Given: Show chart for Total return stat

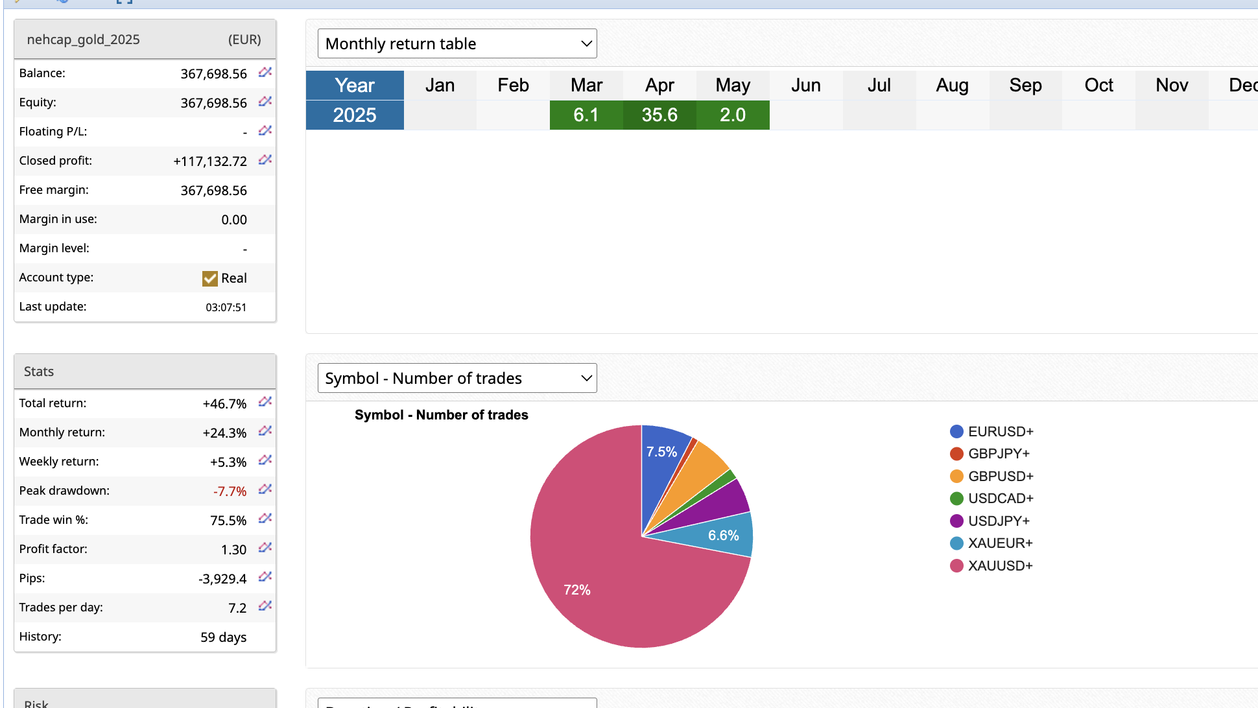Looking at the screenshot, I should pyautogui.click(x=265, y=402).
